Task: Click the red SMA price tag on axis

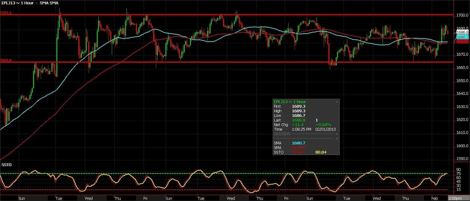Action: (462, 42)
